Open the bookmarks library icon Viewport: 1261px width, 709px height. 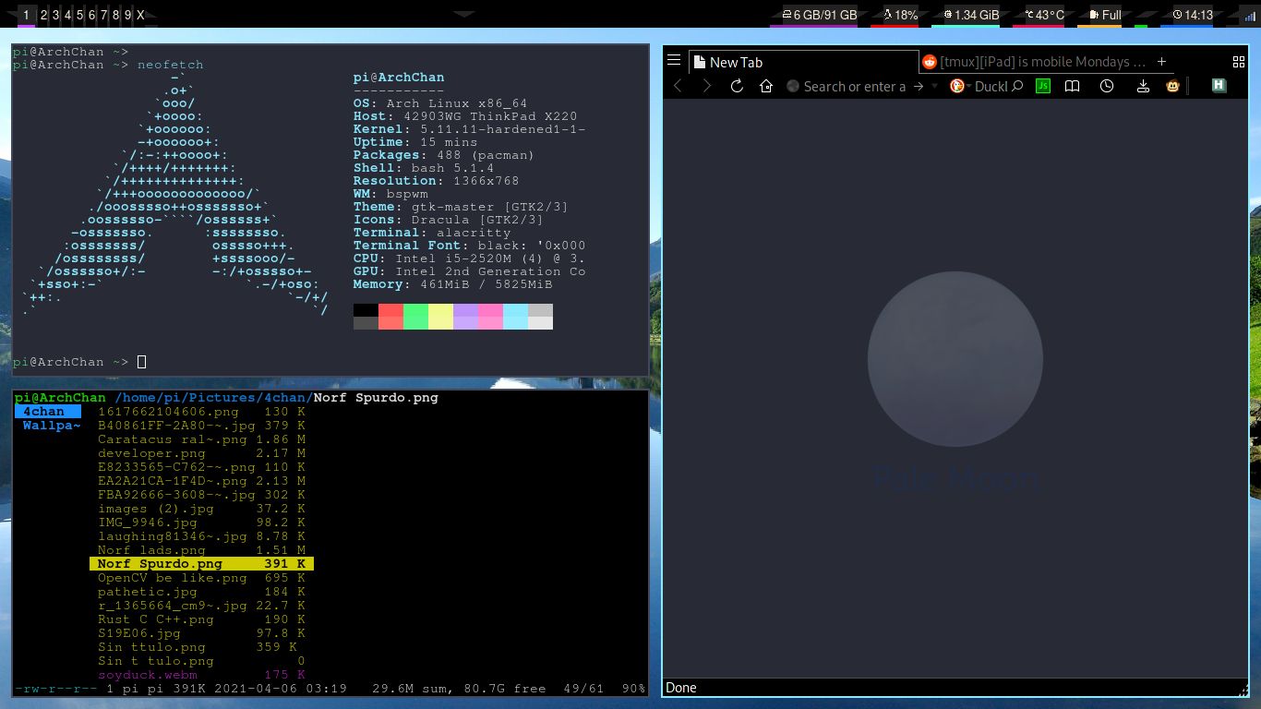[x=1072, y=85]
